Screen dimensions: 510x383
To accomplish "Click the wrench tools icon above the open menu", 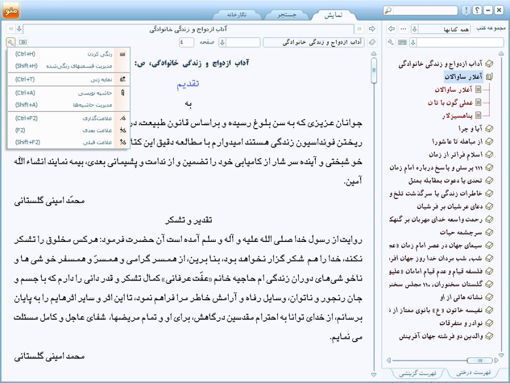I will (x=10, y=42).
